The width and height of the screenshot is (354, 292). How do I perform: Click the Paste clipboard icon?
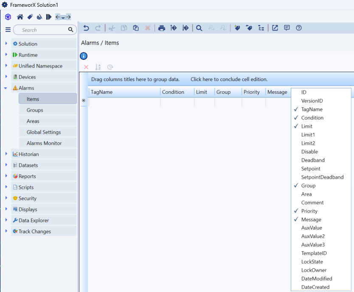136,28
